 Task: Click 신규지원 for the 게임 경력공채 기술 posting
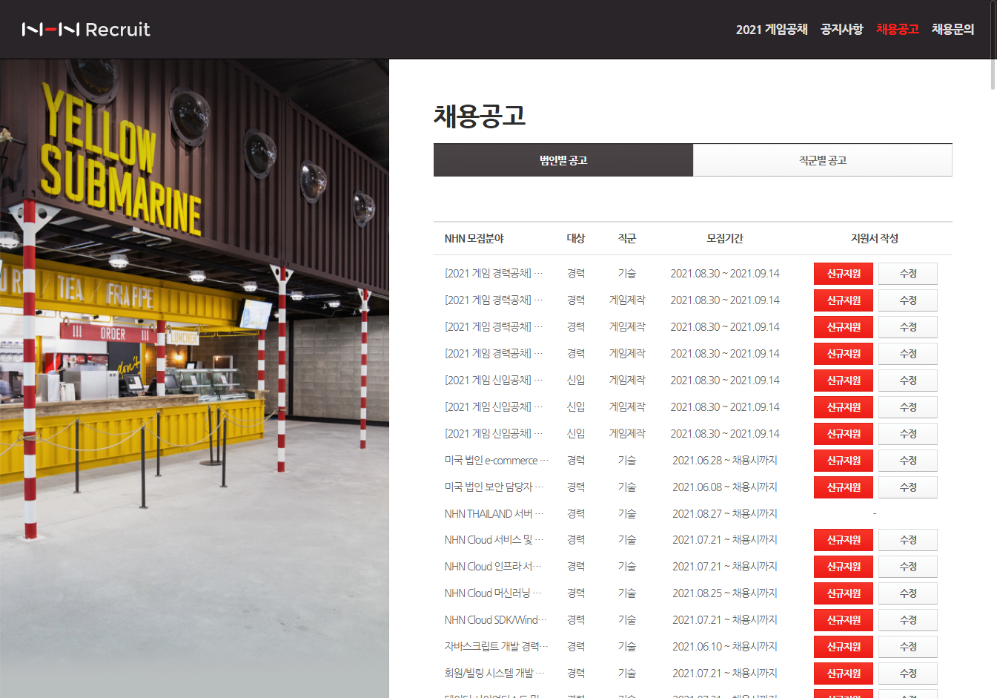(x=844, y=274)
